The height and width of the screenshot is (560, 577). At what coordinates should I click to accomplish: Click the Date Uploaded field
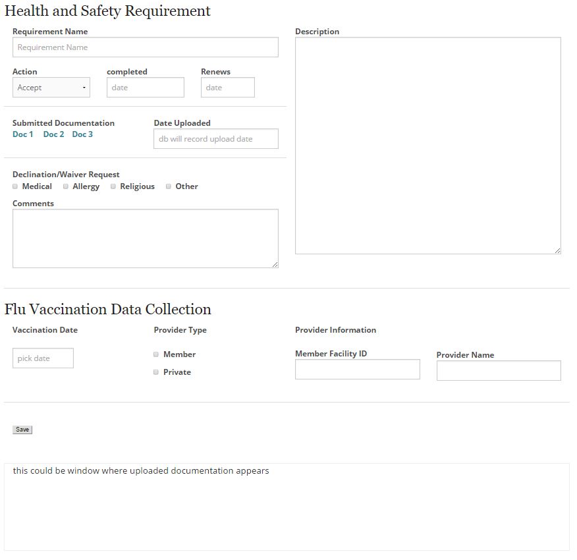pyautogui.click(x=215, y=139)
